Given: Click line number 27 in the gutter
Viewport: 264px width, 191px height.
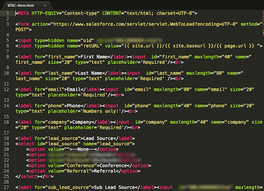Looking at the screenshot, I should point(6,187).
